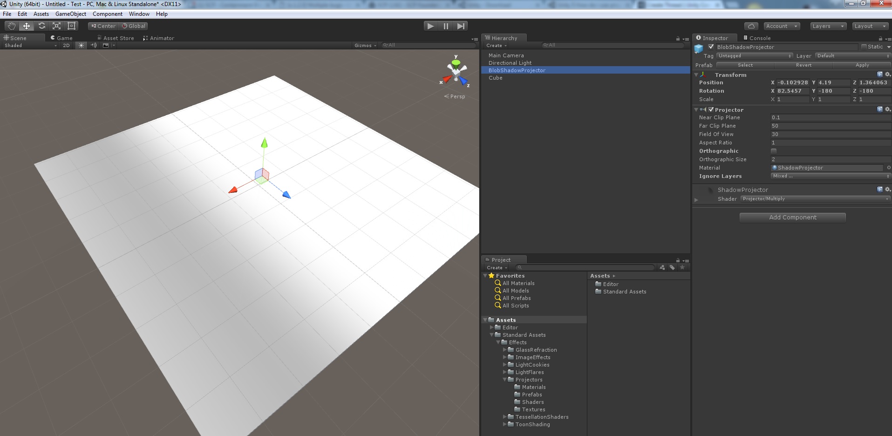Viewport: 892px width, 436px height.
Task: Toggle BlobShadowProjector active checkbox
Action: pos(711,47)
